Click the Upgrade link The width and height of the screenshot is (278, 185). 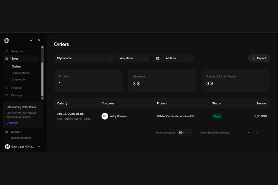pyautogui.click(x=12, y=123)
